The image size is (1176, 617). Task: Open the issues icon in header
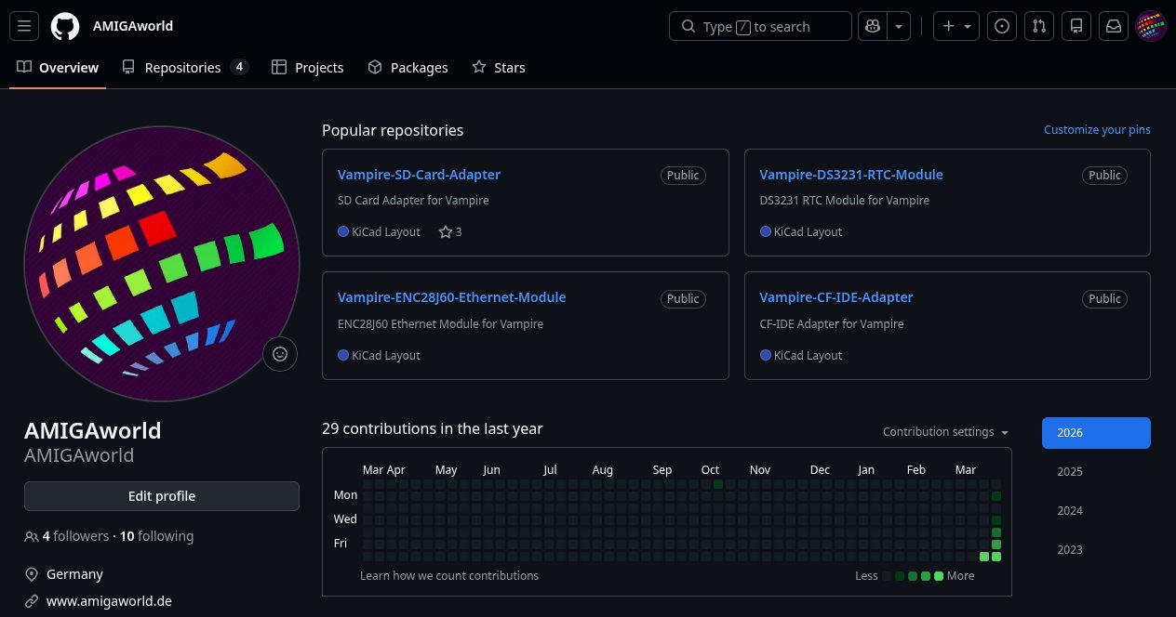point(1001,27)
